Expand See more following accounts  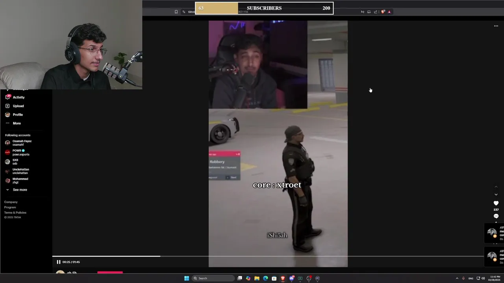coord(16,189)
